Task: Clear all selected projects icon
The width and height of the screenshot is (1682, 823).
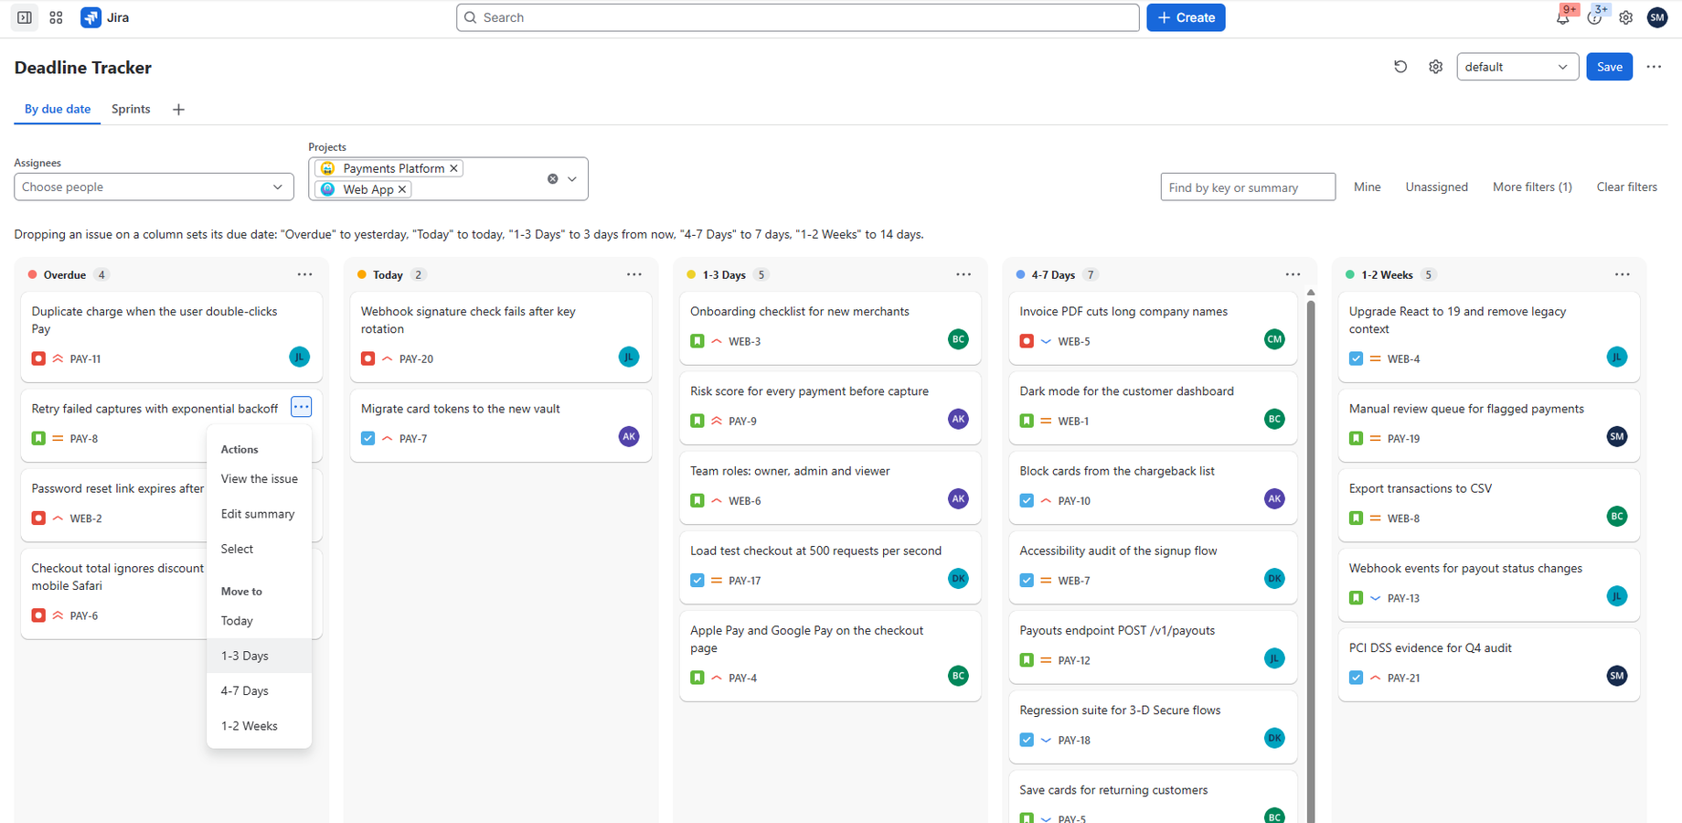Action: coord(552,179)
